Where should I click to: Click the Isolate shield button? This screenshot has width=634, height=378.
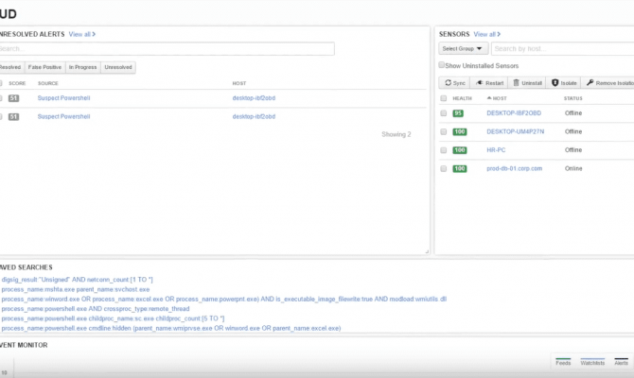pyautogui.click(x=564, y=83)
